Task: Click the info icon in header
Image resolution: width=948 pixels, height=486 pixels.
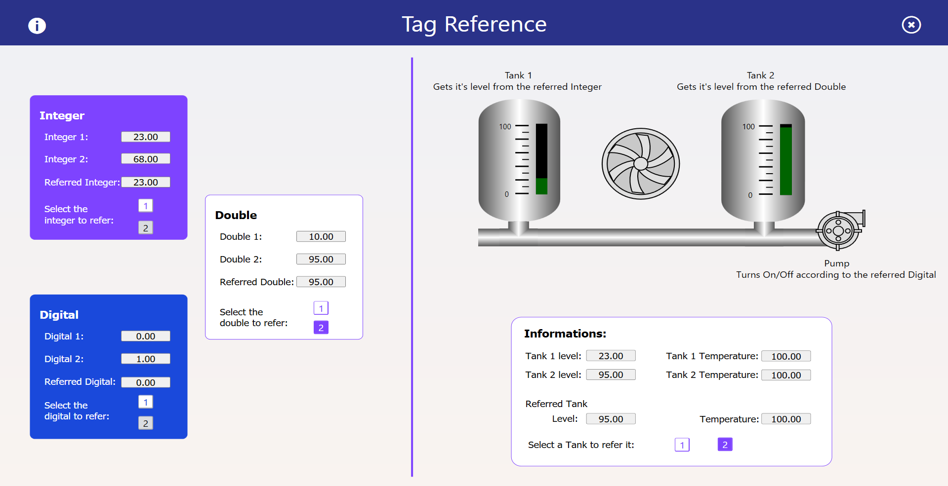Action: coord(37,26)
